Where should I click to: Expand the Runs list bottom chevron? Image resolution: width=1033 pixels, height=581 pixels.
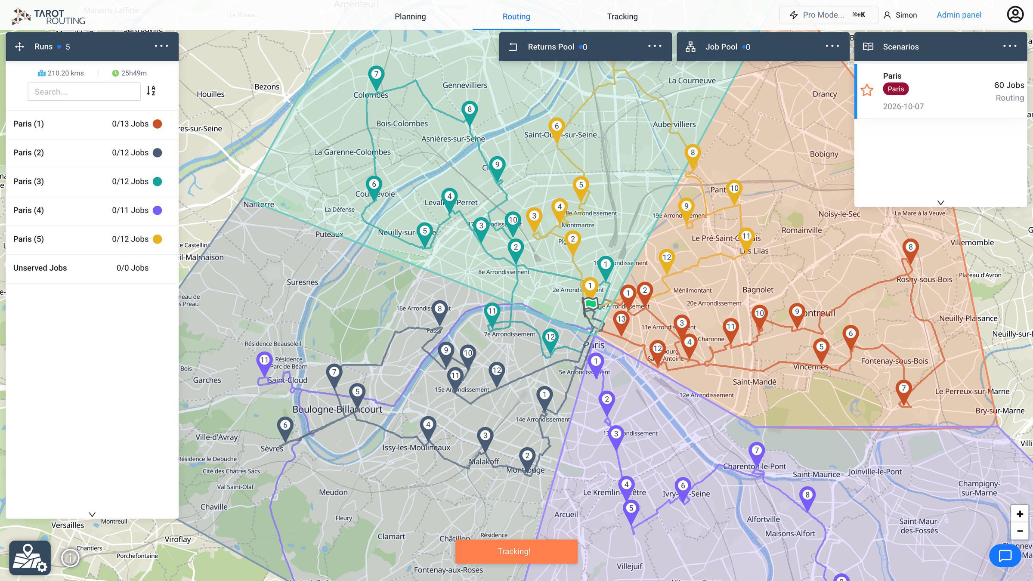pos(92,514)
